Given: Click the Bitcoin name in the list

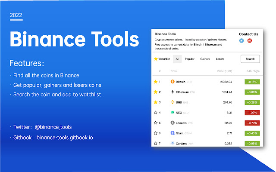Looking at the screenshot, I should pos(180,82).
